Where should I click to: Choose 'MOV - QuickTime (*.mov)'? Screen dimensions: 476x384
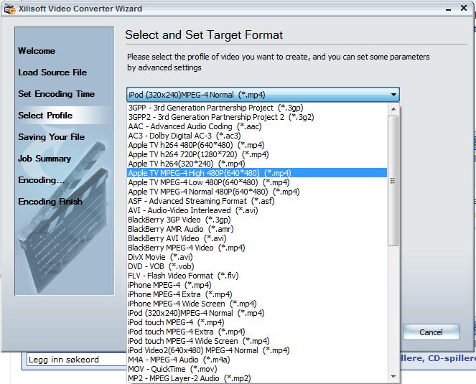tap(257, 369)
